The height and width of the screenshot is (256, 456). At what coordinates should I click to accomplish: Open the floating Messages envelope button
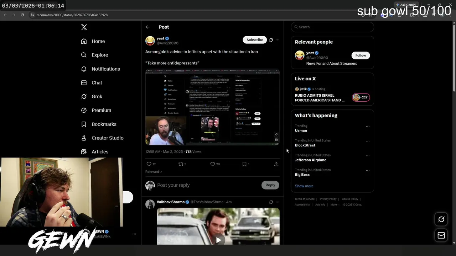pos(441,235)
